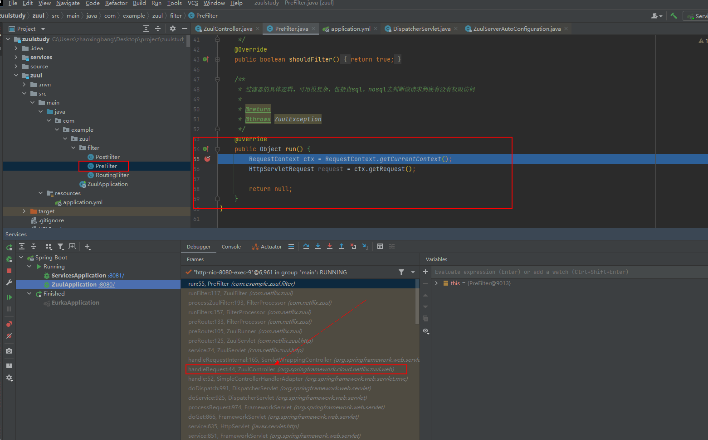Collapse all in Services toolbar
708x440 pixels.
coord(34,246)
